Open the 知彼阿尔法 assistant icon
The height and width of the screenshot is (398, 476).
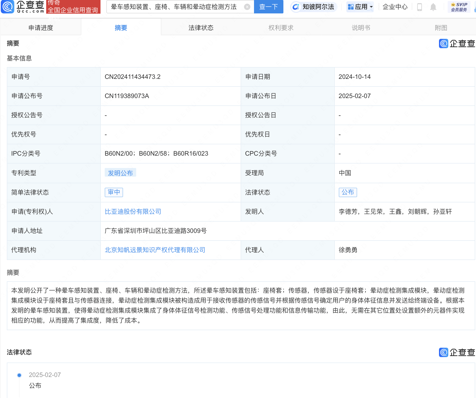(x=296, y=7)
